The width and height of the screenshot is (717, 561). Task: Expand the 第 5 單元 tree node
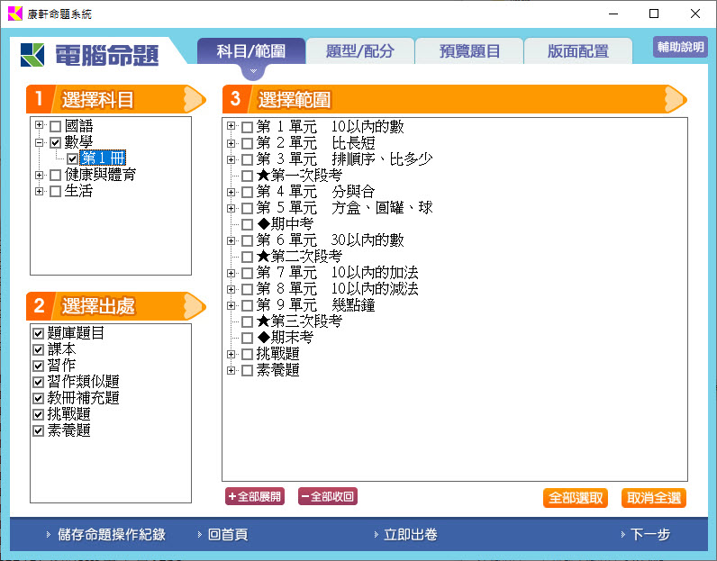231,208
